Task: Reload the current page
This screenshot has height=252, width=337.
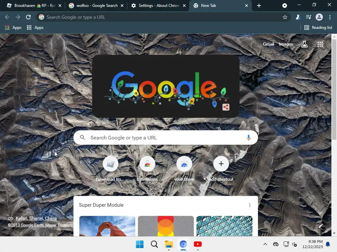Action: pyautogui.click(x=28, y=17)
